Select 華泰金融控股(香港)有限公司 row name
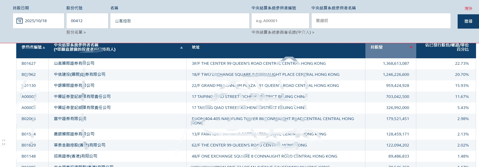This screenshot has height=167, width=479. (x=80, y=145)
